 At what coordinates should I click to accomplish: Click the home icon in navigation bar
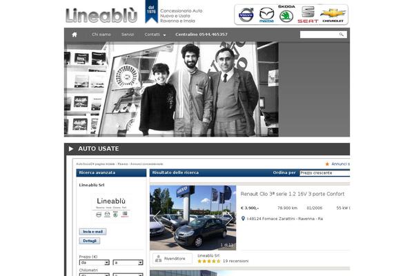click(75, 34)
